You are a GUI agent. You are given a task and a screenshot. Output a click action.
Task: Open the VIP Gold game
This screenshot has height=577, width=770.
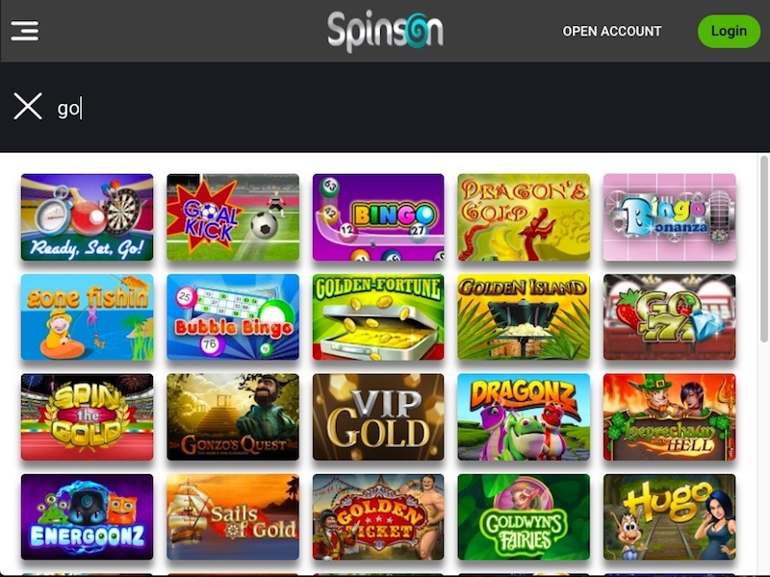[378, 417]
